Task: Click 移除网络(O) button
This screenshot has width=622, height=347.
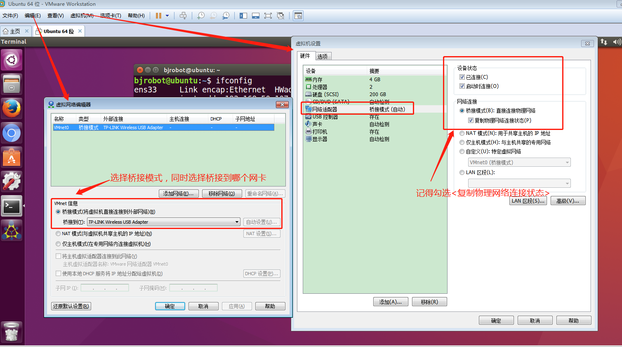Action: 221,194
